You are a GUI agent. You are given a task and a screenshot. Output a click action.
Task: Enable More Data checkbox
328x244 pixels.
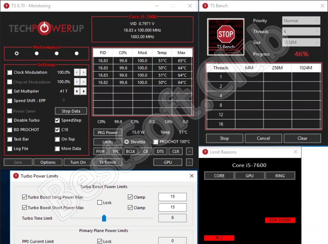[x=57, y=148]
